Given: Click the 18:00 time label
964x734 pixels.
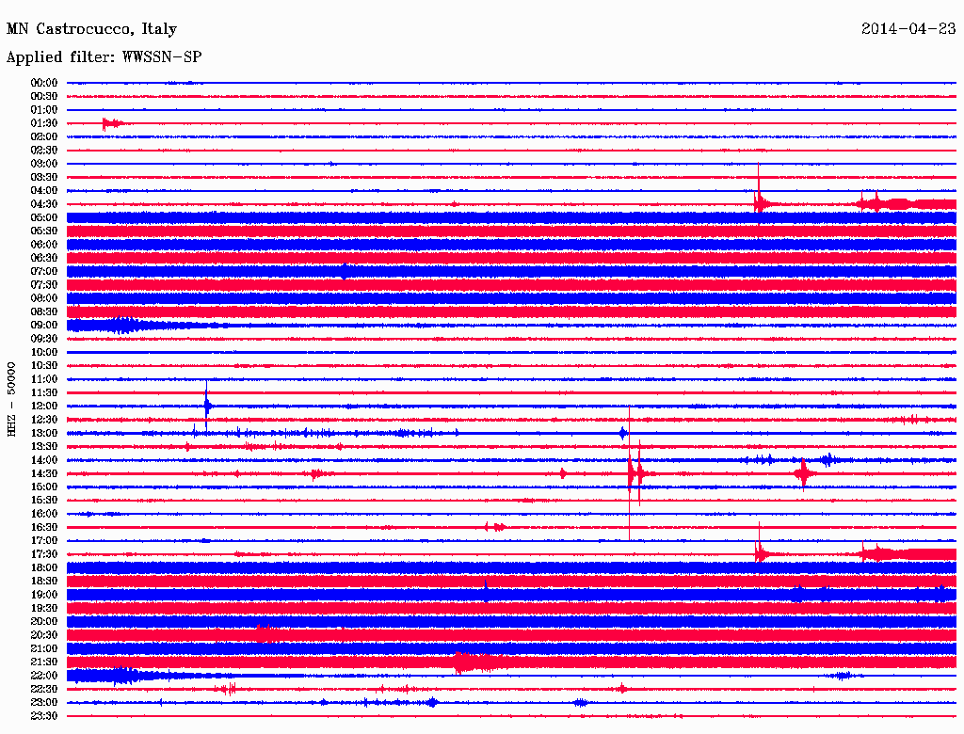Looking at the screenshot, I should pyautogui.click(x=44, y=567).
